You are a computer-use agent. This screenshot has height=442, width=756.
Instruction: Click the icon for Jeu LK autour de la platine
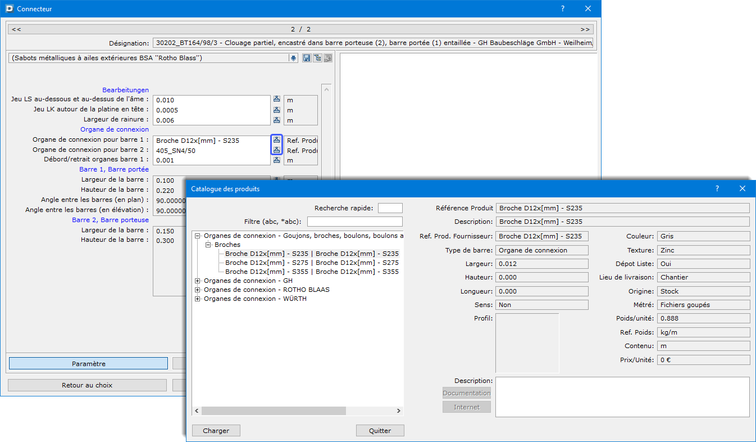click(276, 110)
